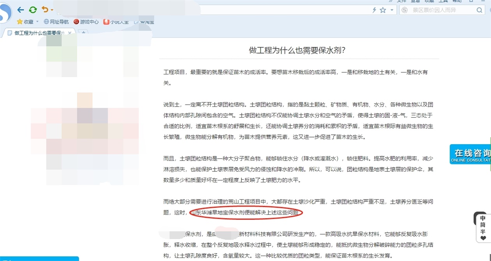491x261 pixels.
Task: Click the orange undo closed-tab icon
Action: (45, 10)
